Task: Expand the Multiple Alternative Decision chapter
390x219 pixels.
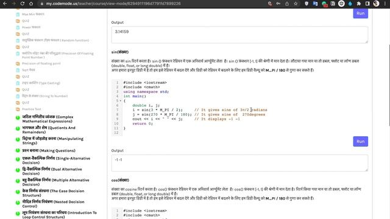Action: pyautogui.click(x=55, y=182)
